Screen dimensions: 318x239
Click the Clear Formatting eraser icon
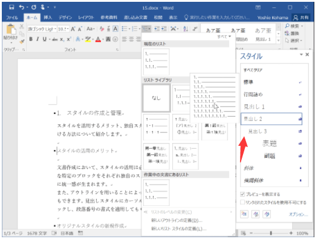(x=102, y=29)
